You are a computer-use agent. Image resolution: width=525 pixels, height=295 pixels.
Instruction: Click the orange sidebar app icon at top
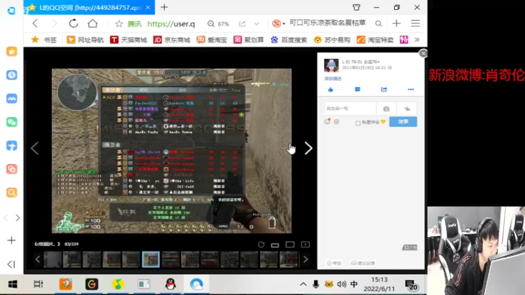tap(12, 52)
